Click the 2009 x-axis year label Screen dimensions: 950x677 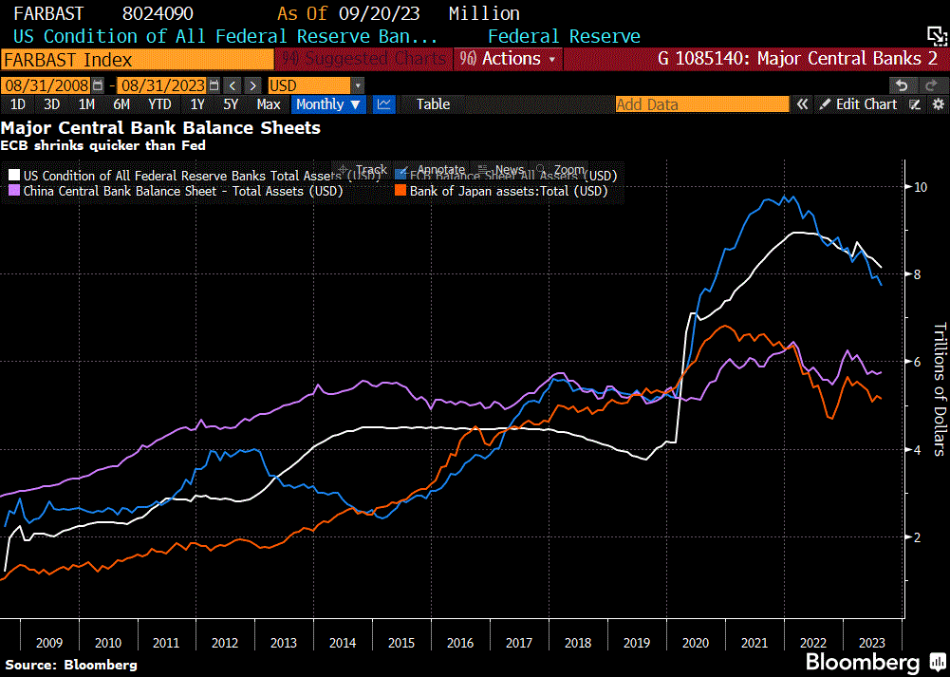pos(49,643)
